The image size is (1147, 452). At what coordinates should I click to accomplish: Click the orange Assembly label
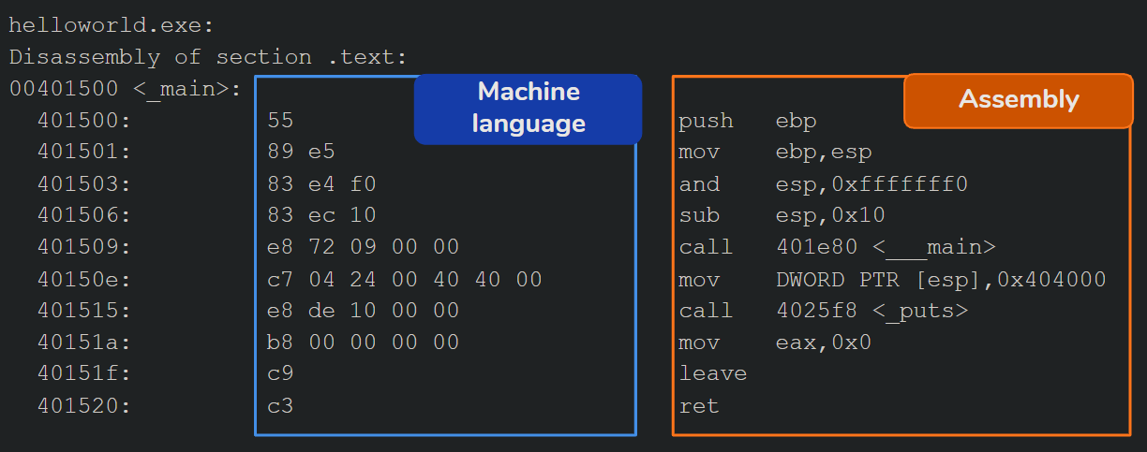(x=1018, y=100)
